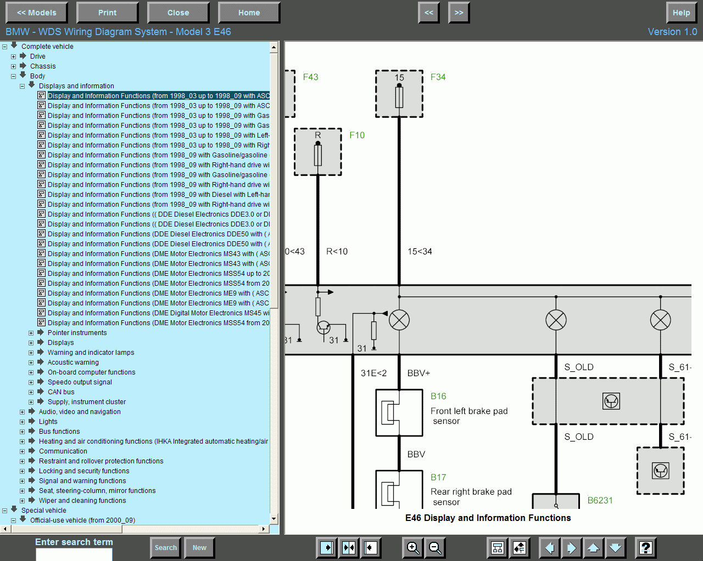Click the Enter search term input field
The image size is (703, 561).
click(74, 554)
